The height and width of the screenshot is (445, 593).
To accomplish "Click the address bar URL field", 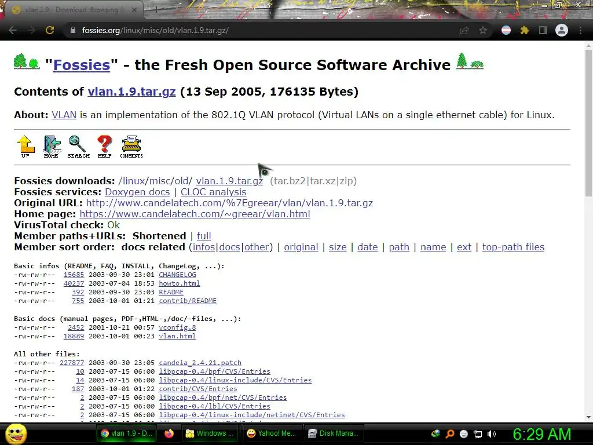I will coord(261,30).
